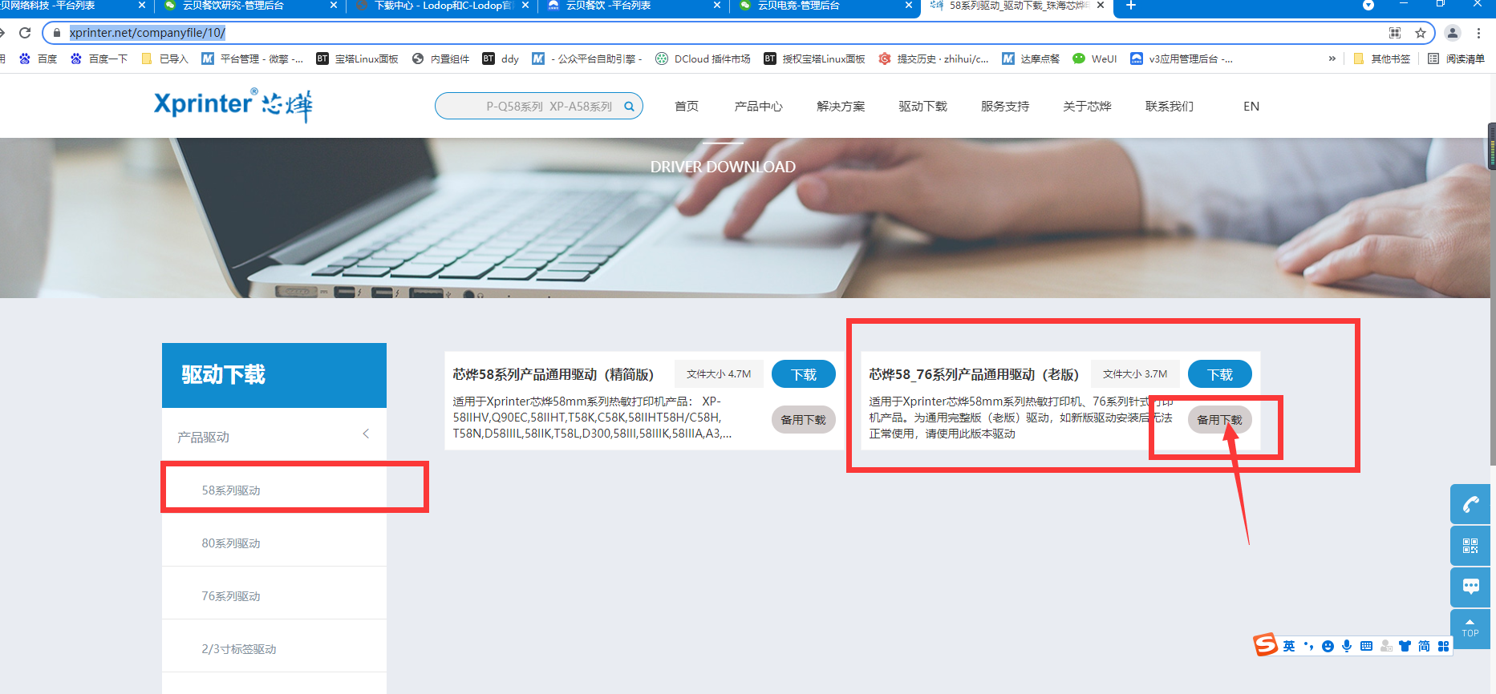
Task: Click the Sogou toolbox four-squares icon
Action: point(1443,646)
